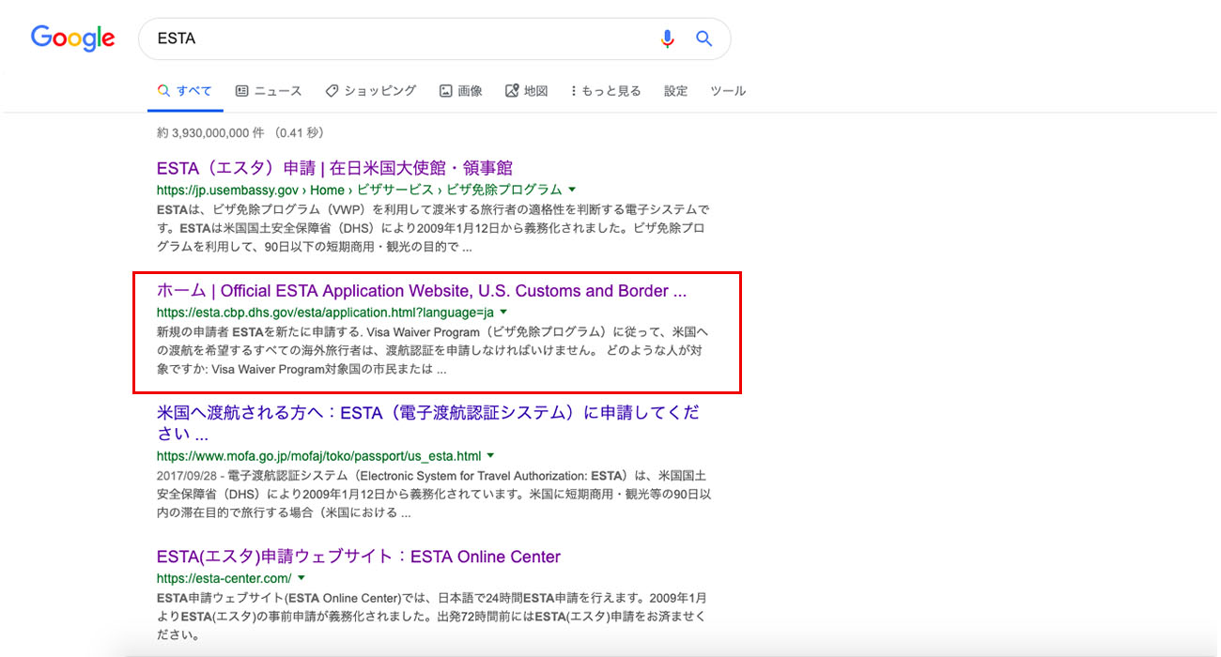Switch to the ニュース tab

point(269,91)
